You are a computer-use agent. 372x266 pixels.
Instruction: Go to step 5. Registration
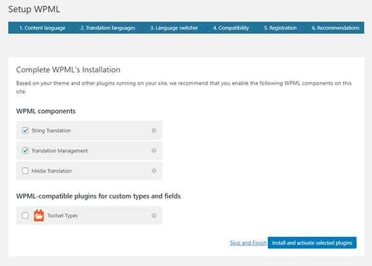[280, 28]
